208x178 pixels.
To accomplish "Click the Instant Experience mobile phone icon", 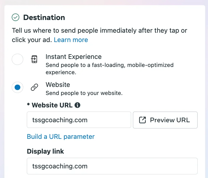I will pyautogui.click(x=34, y=59).
